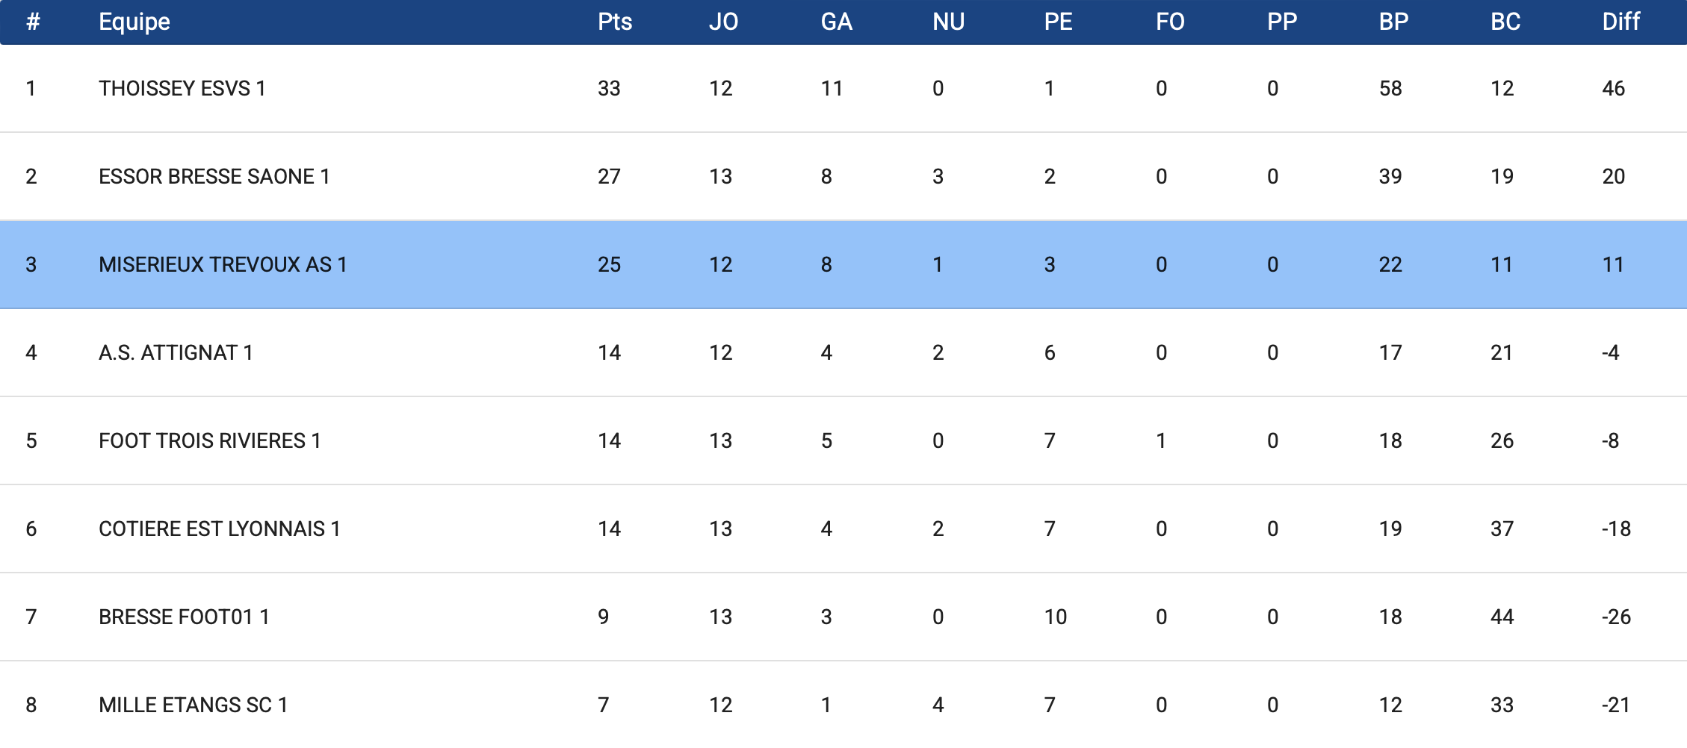Open team BRESSE FOOT01 1

(184, 617)
